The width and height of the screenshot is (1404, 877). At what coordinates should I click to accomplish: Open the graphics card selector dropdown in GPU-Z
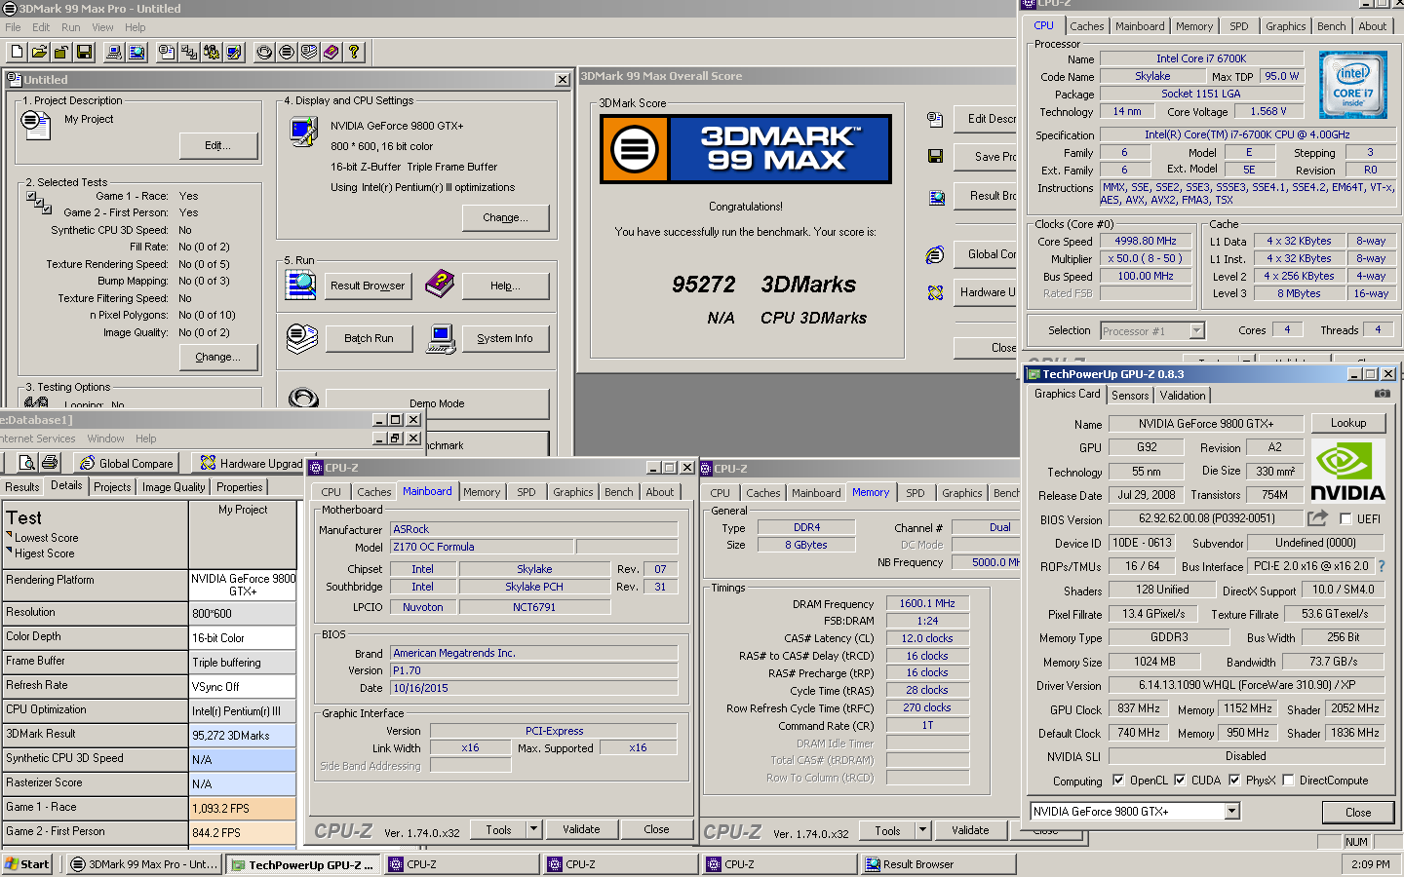[x=1232, y=812]
